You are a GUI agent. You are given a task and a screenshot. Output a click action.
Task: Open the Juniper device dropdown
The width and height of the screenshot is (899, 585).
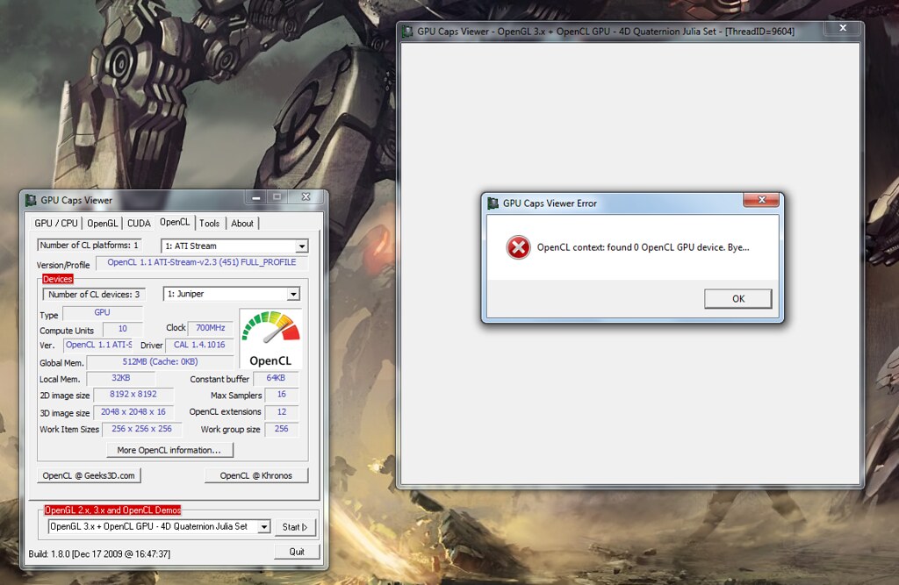point(293,294)
